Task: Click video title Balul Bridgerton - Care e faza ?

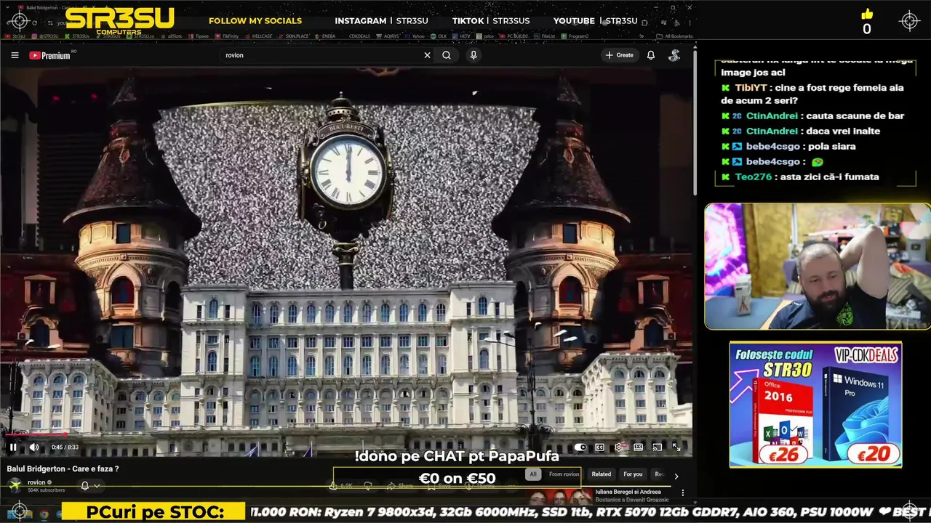Action: (x=63, y=469)
